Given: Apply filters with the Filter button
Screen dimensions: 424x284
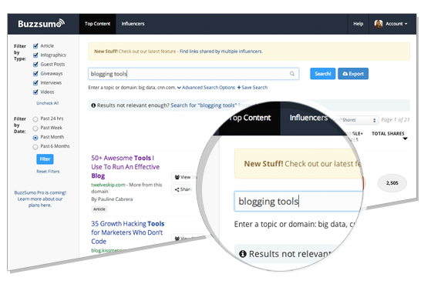Looking at the screenshot, I should 45,159.
